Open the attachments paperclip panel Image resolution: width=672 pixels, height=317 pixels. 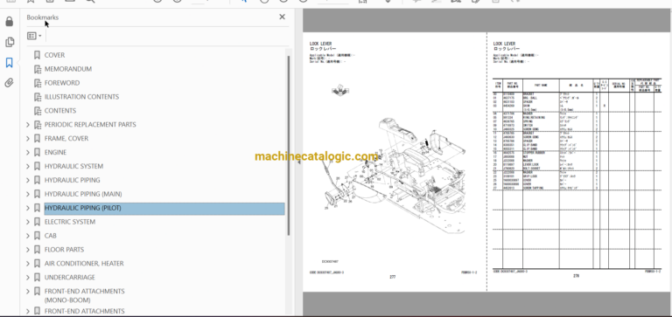[9, 83]
